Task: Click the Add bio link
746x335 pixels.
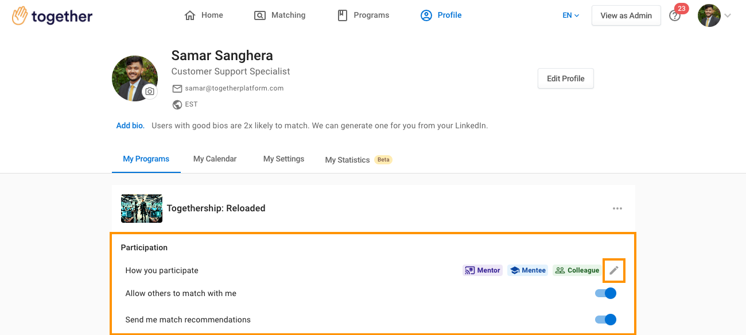Action: [x=130, y=125]
